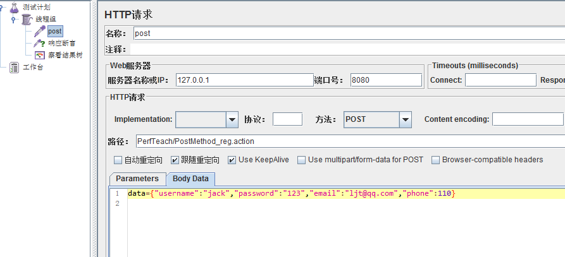Enable Use multipart/form-data for POST

(301, 160)
